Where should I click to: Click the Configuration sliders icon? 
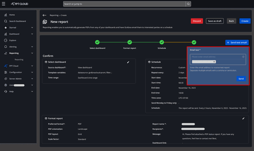(x=6, y=72)
